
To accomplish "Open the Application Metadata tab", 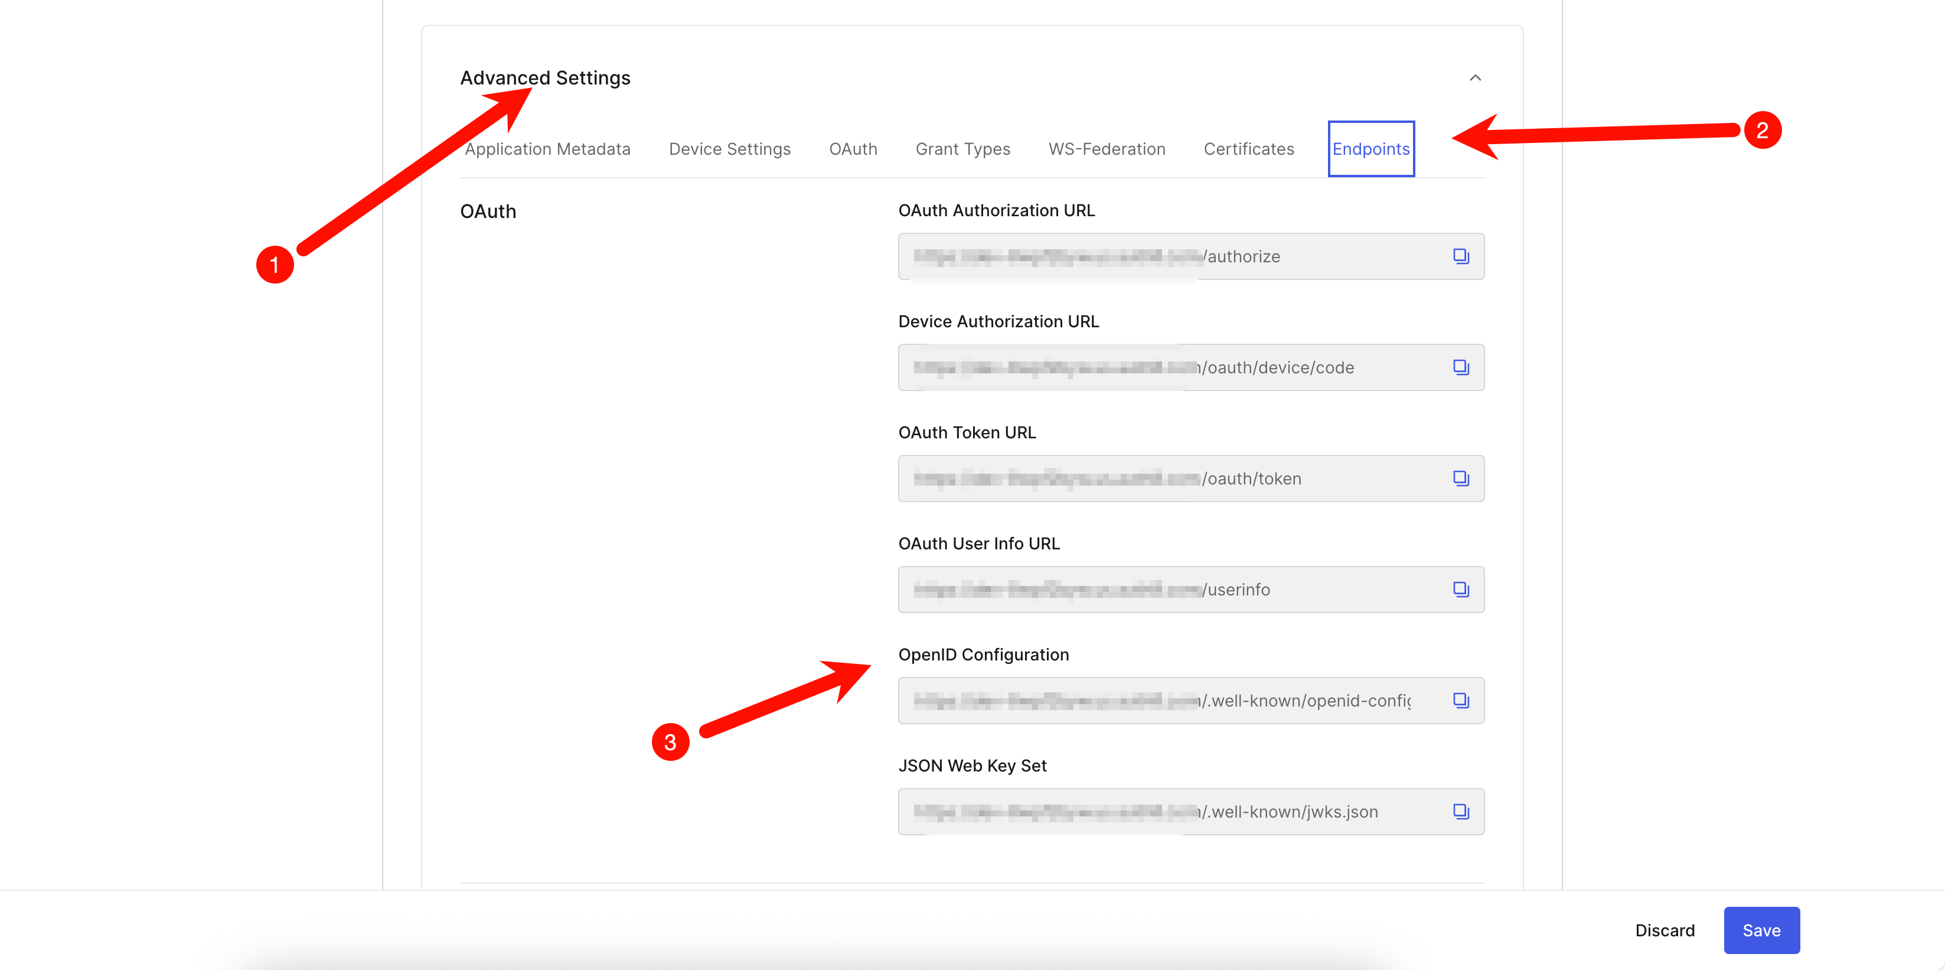I will pyautogui.click(x=547, y=149).
